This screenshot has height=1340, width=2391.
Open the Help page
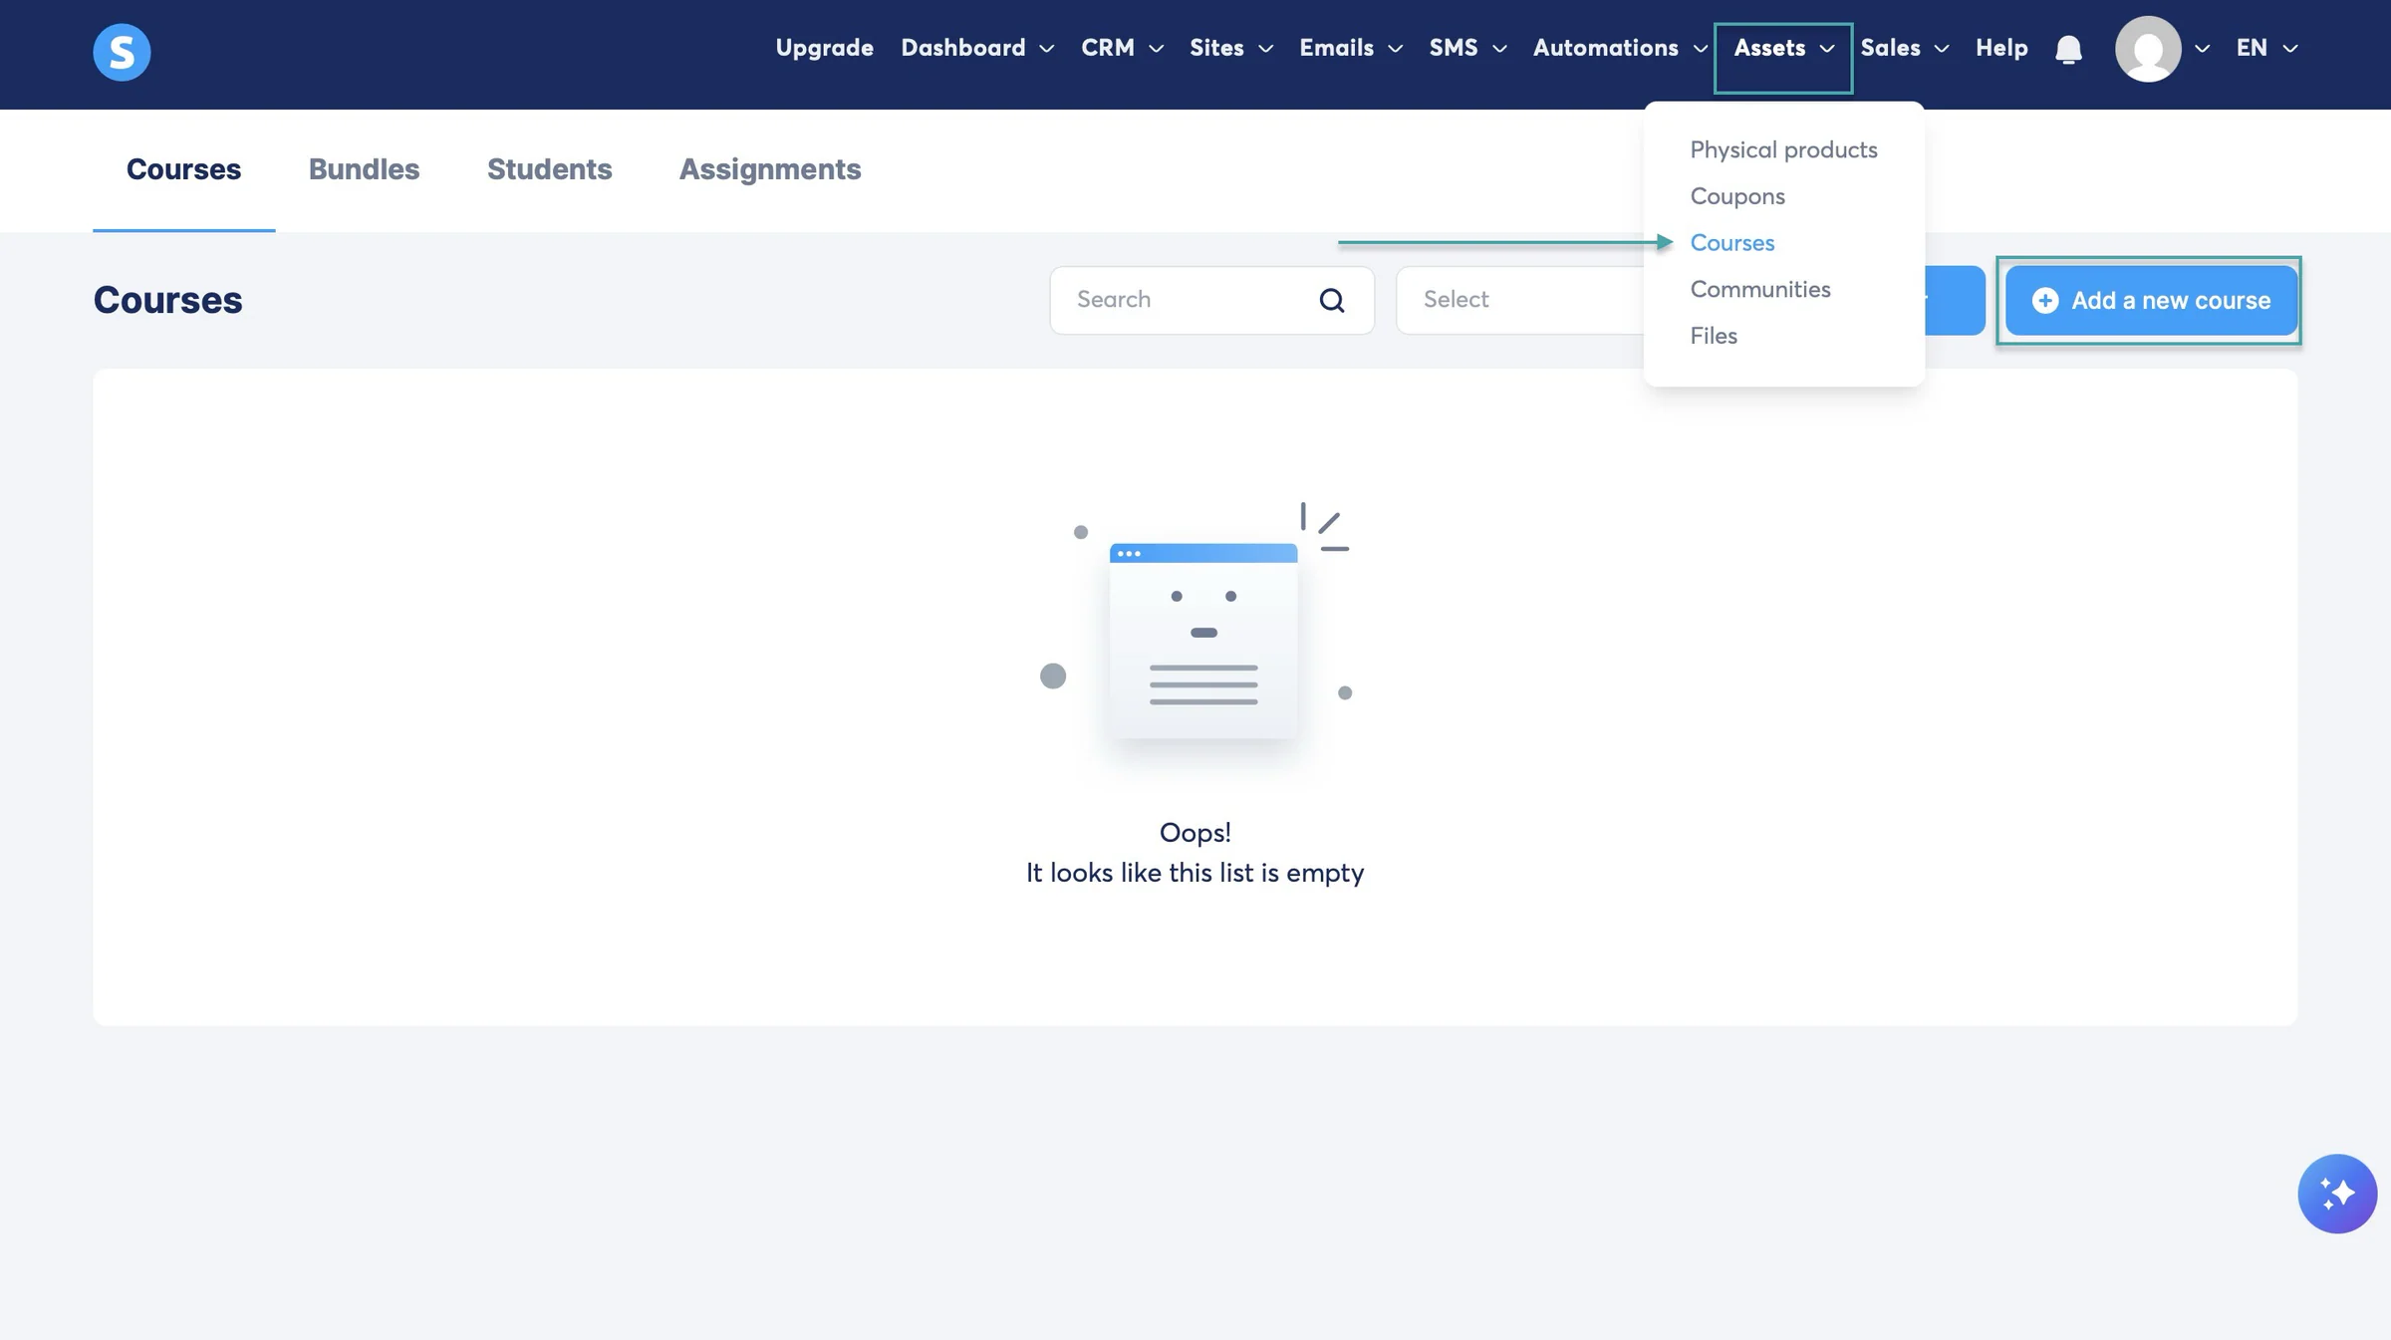pos(2001,48)
